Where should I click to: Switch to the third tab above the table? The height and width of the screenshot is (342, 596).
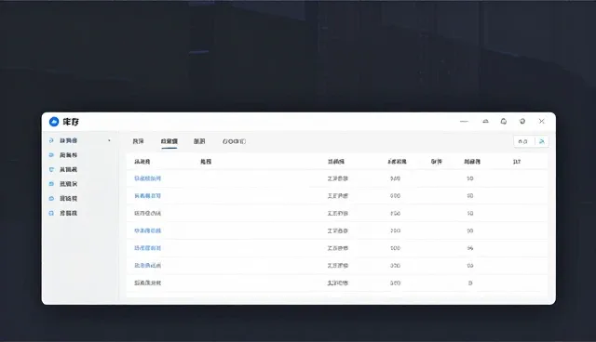(x=199, y=141)
